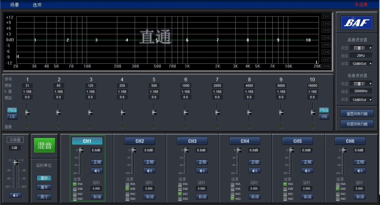Mute channel CH1 with its speaker icon
The width and height of the screenshot is (380, 205).
point(97,171)
